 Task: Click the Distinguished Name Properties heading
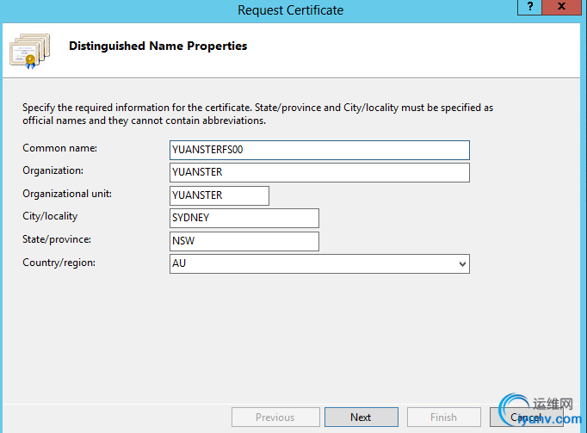[158, 46]
